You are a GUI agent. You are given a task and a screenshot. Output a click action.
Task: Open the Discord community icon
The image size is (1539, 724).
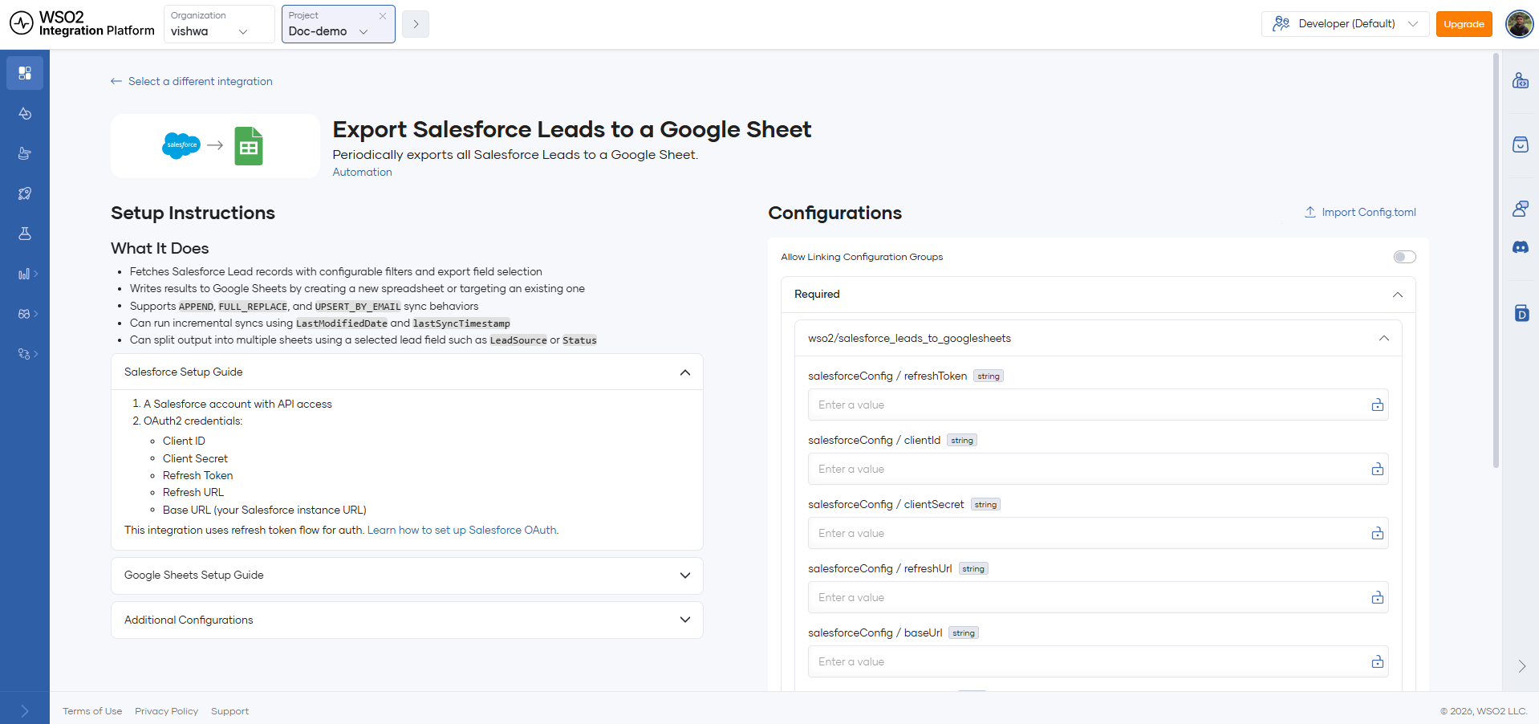[x=1521, y=247]
